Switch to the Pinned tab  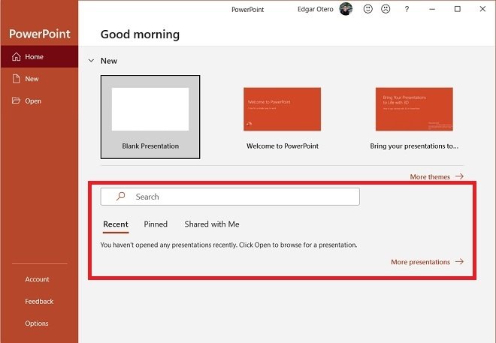tap(156, 224)
